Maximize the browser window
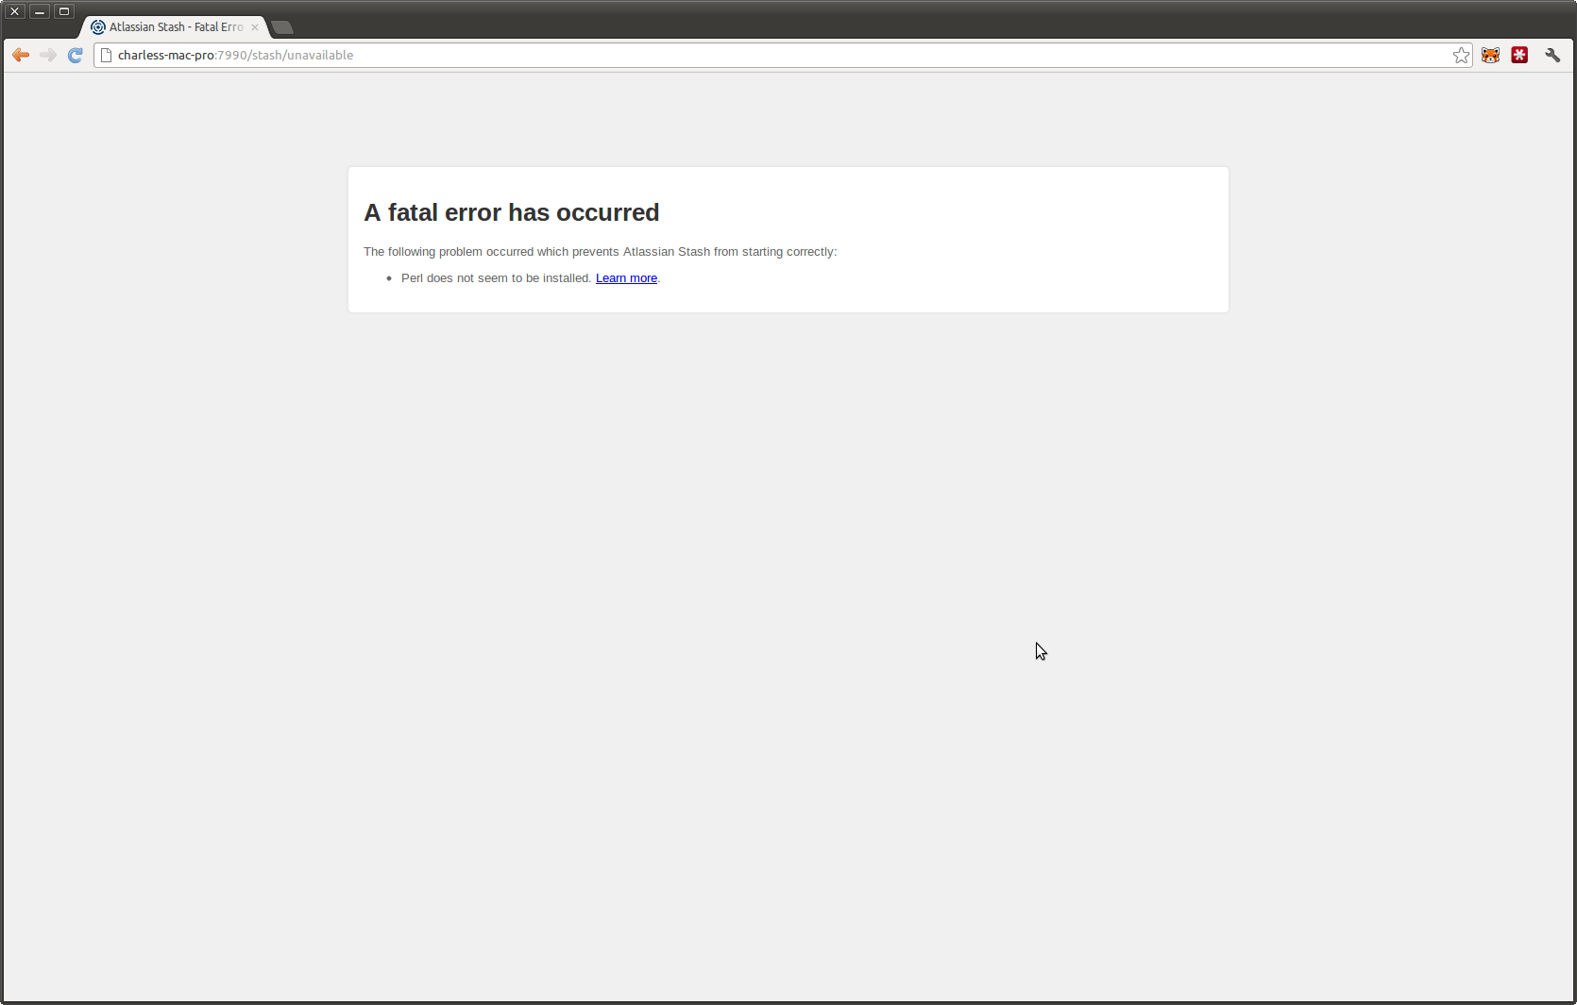The image size is (1577, 1005). click(64, 11)
